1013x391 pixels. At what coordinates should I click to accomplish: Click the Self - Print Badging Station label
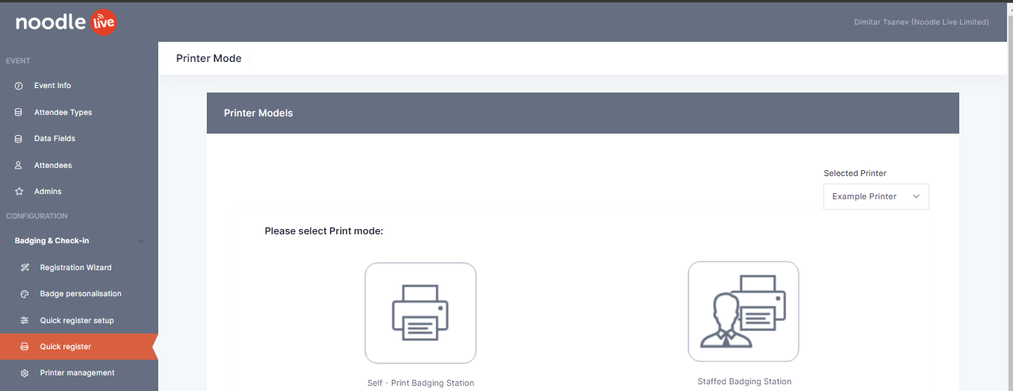point(420,383)
